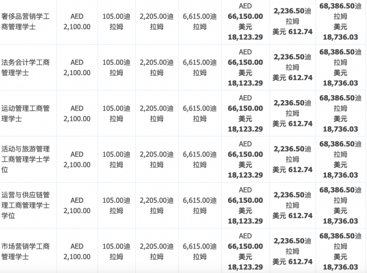Select 105.00迪拉姆 in the 奢侈品营销学 row
This screenshot has width=367, height=273.
coord(117,21)
